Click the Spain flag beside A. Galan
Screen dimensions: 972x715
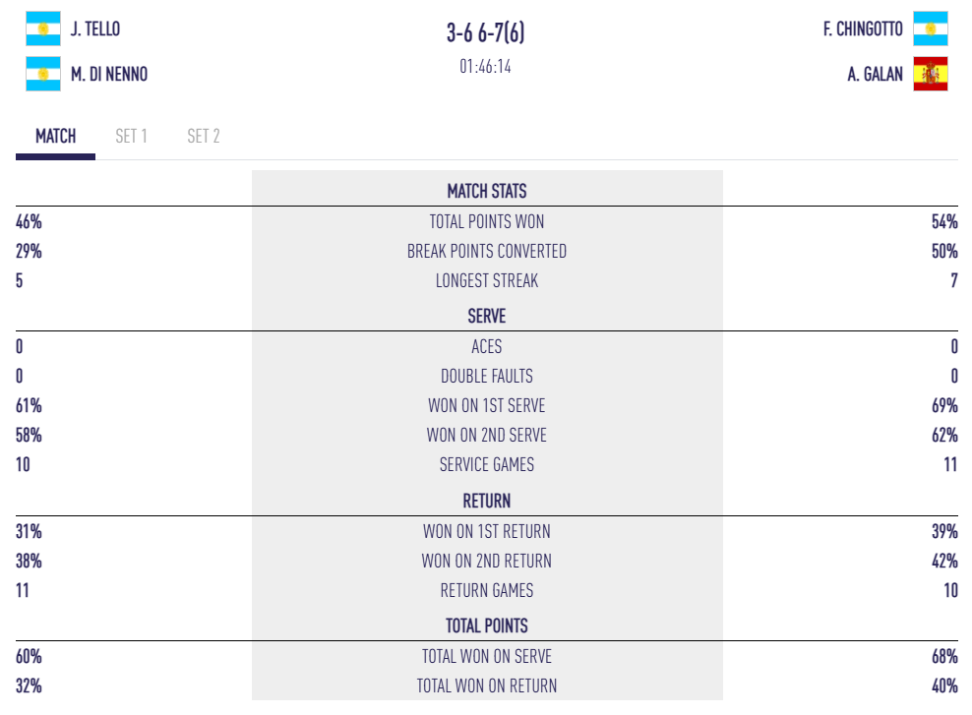coord(930,74)
